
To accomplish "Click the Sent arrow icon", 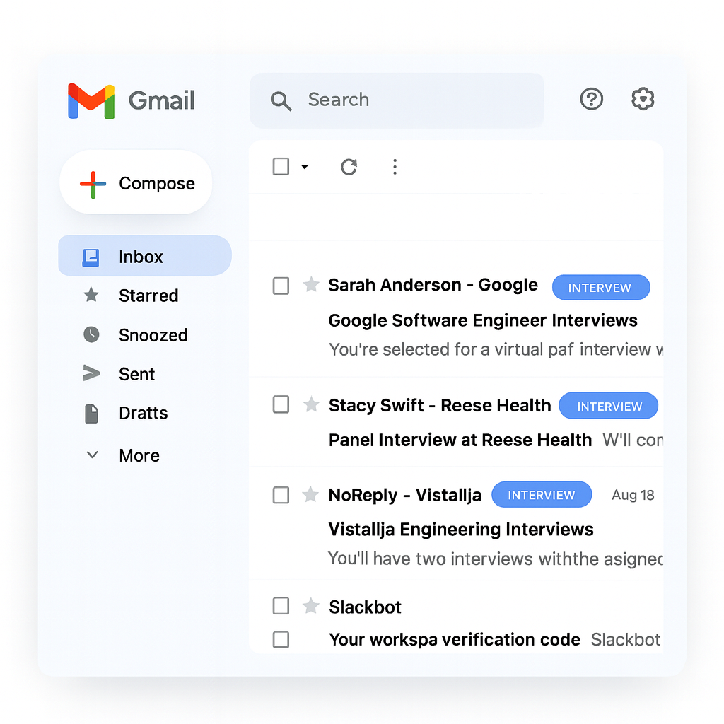I will 91,373.
